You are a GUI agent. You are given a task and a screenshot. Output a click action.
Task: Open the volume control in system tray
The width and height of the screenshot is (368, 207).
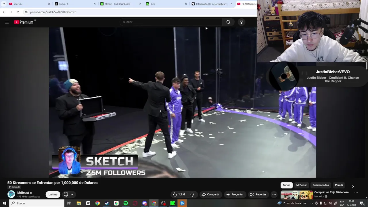click(330, 203)
